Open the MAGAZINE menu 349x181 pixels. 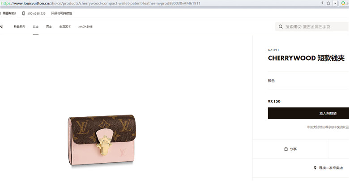coord(85,27)
